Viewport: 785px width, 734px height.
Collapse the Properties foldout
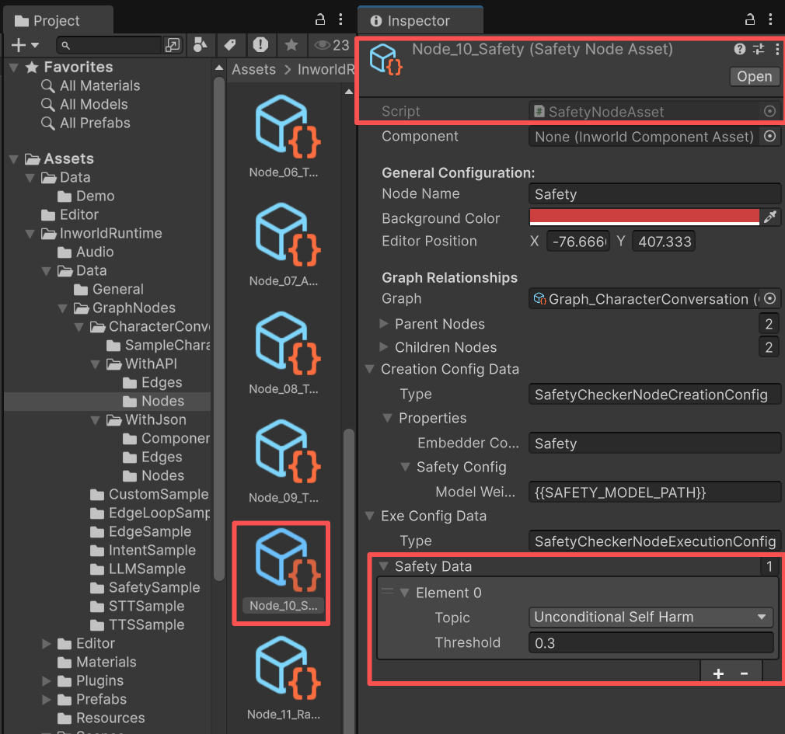(388, 418)
